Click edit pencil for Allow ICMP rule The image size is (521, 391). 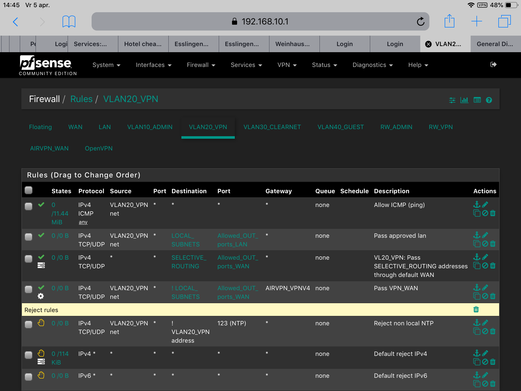[x=485, y=204]
